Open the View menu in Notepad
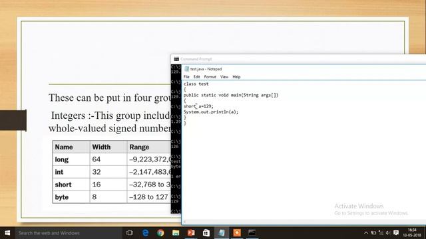426x239 pixels. click(224, 77)
